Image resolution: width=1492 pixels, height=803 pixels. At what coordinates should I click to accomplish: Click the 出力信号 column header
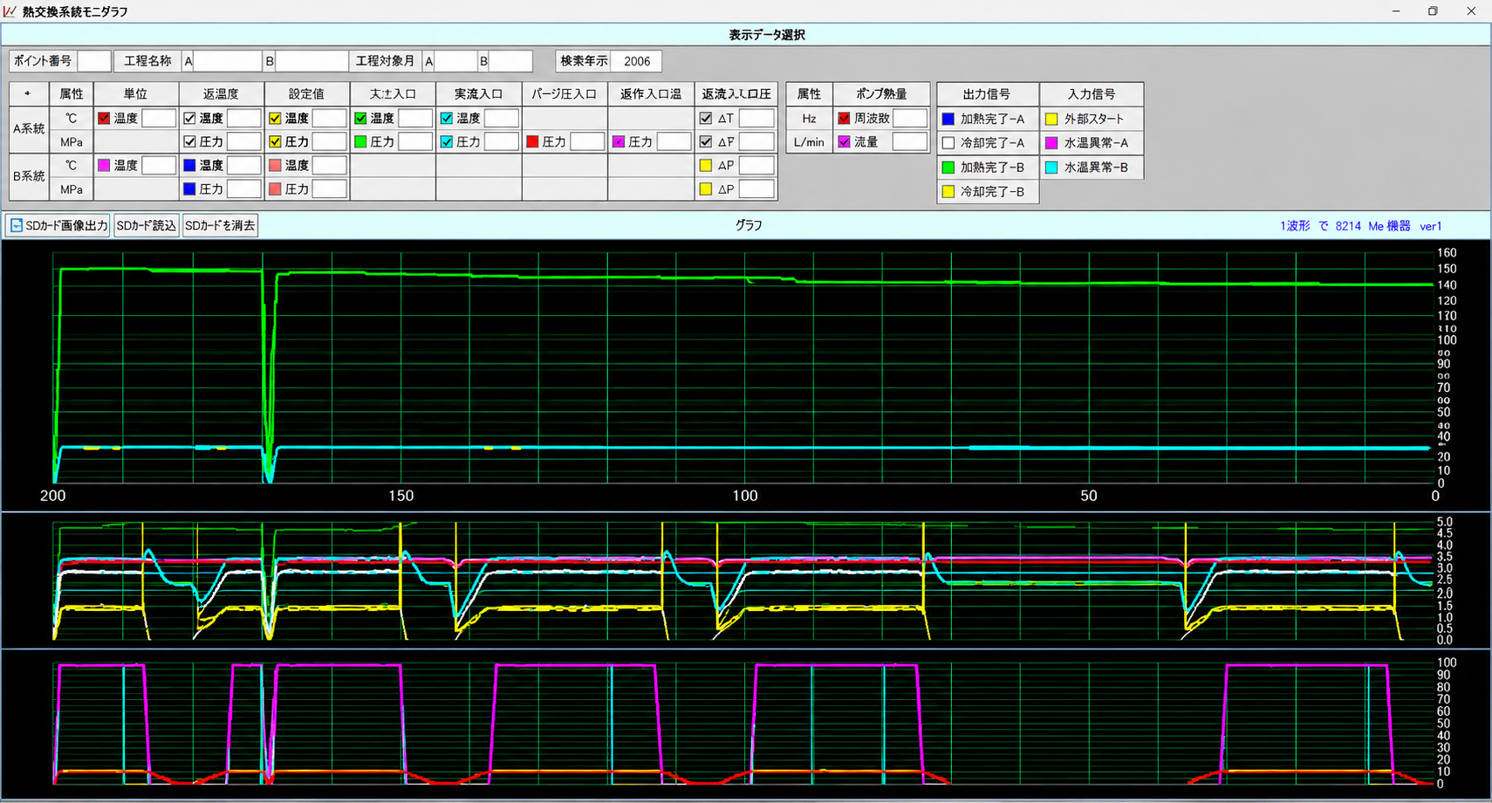[x=988, y=93]
